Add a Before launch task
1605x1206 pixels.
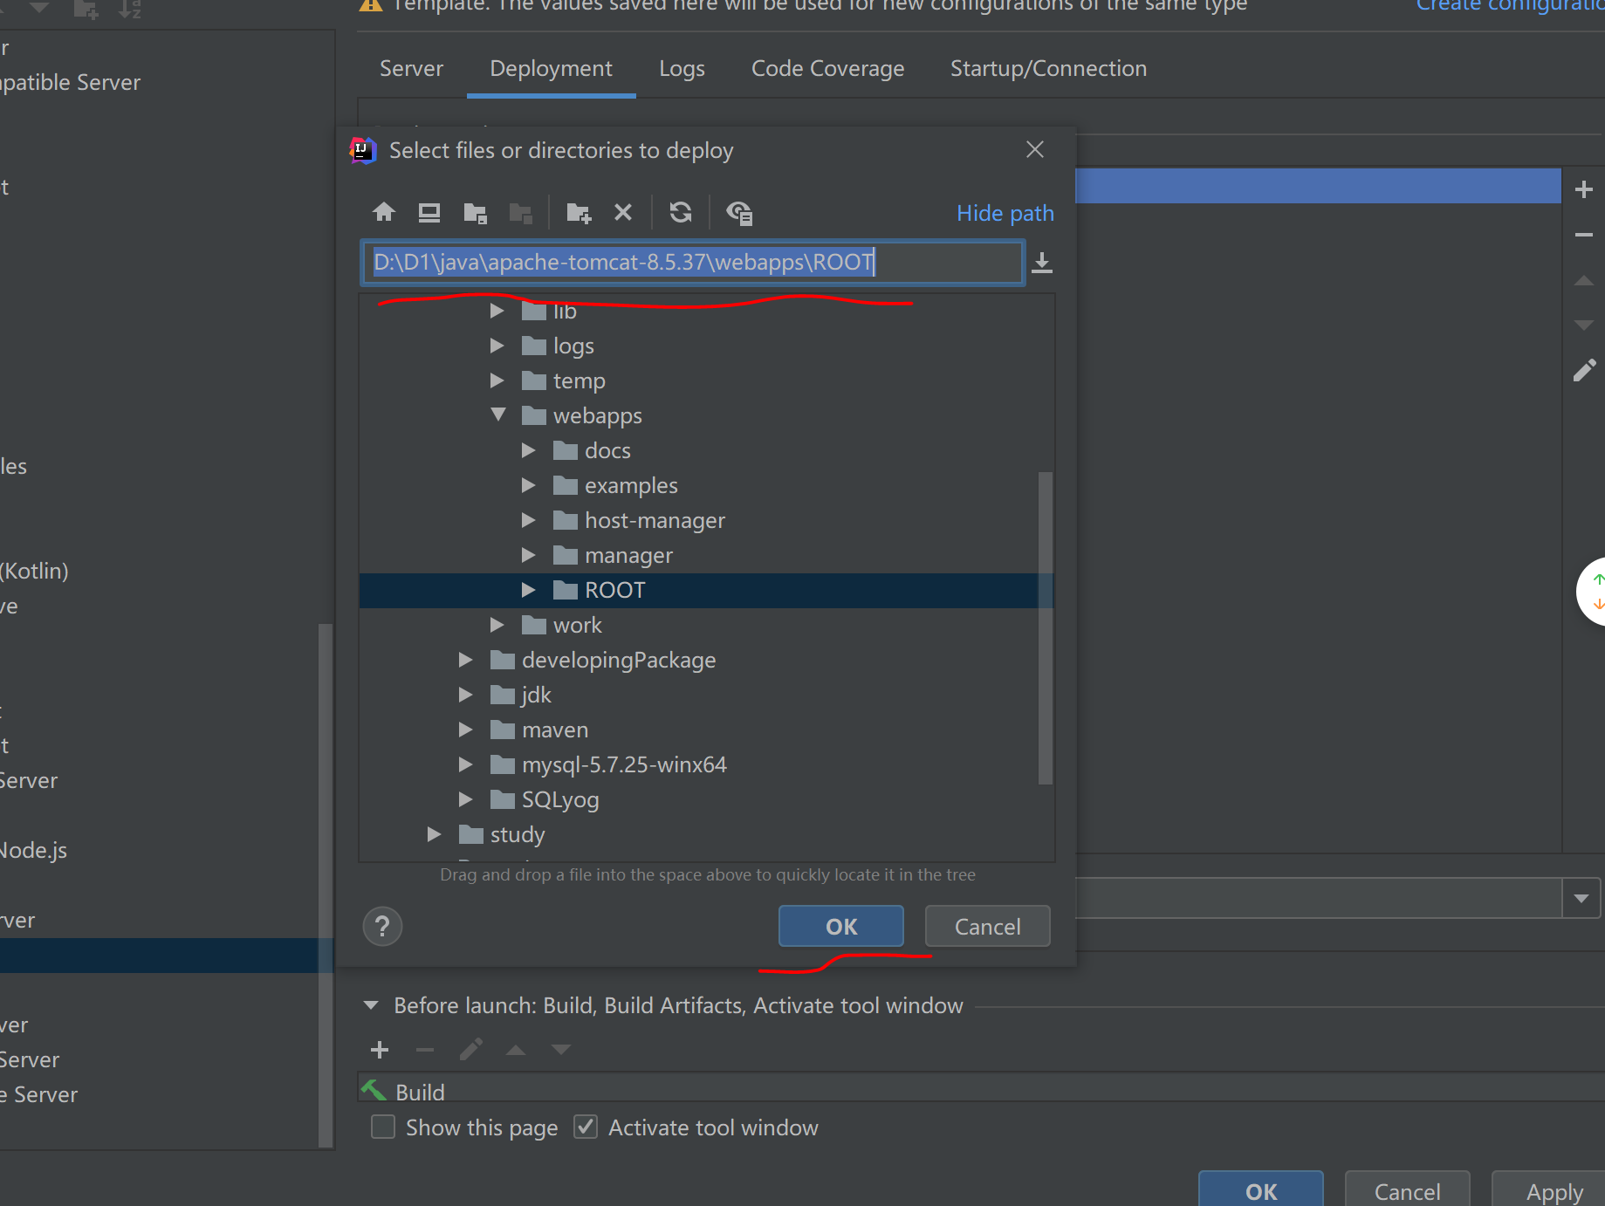pyautogui.click(x=380, y=1050)
